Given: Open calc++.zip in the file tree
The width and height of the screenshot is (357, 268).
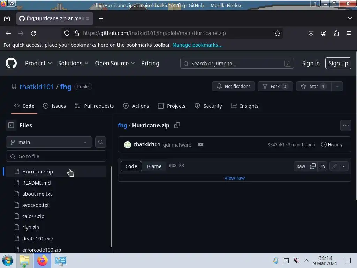Looking at the screenshot, I should click(x=56, y=216).
